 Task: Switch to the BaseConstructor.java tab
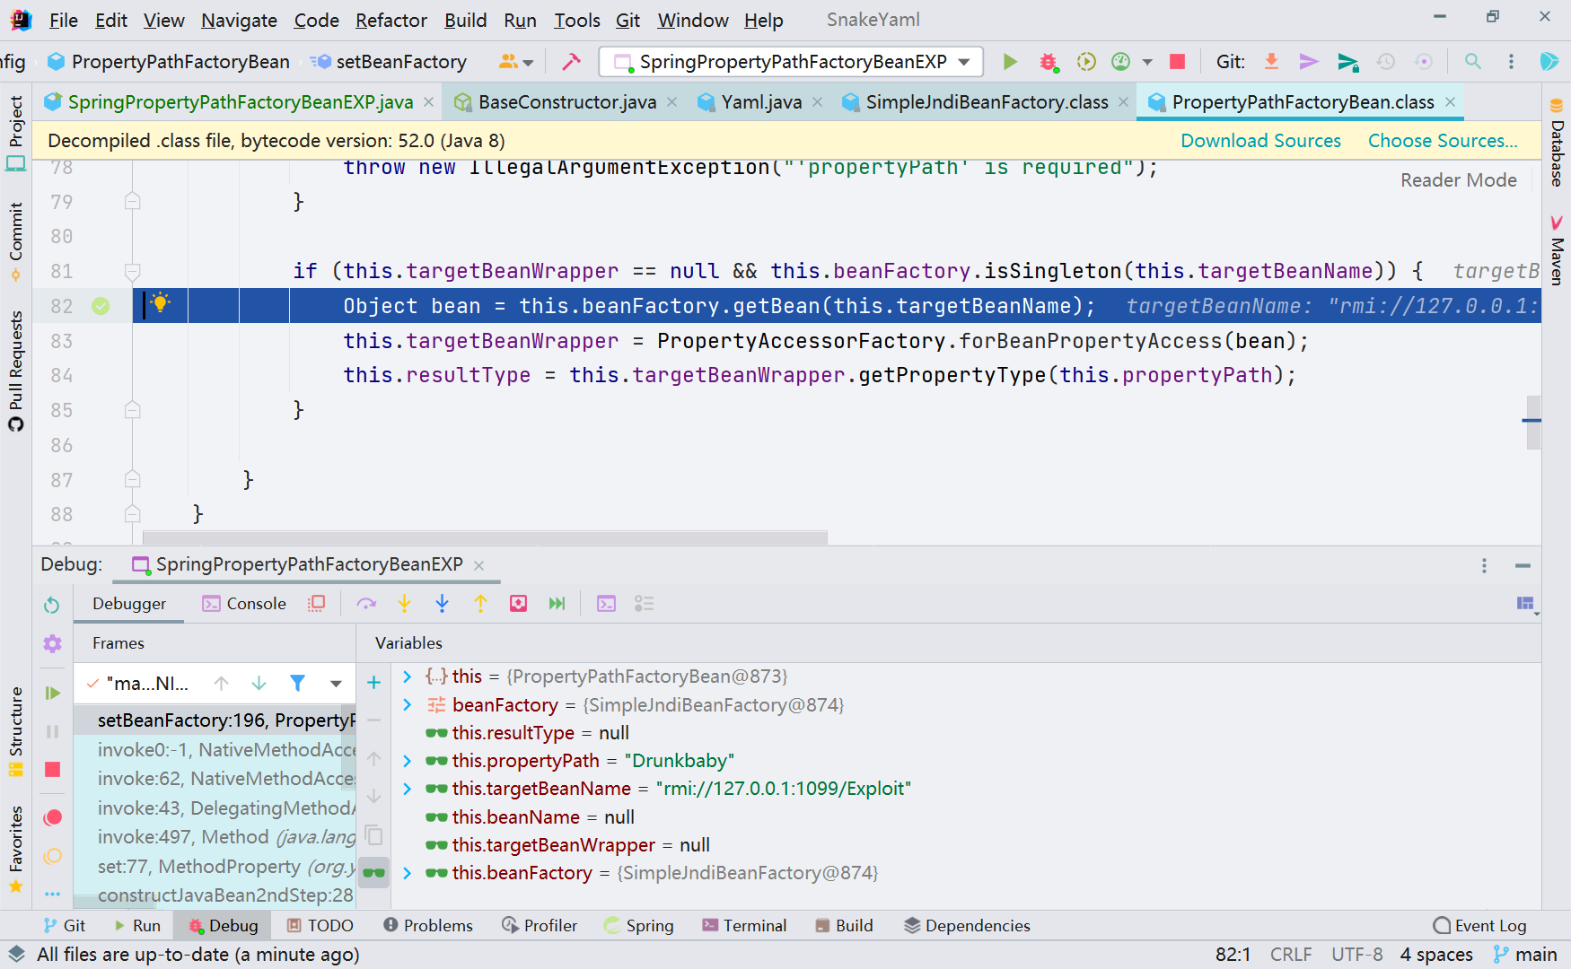point(566,102)
